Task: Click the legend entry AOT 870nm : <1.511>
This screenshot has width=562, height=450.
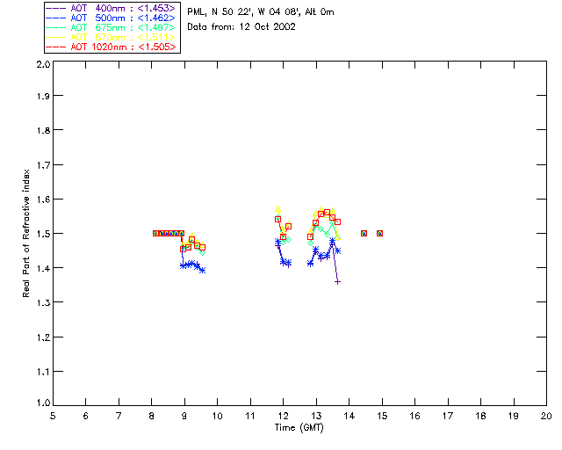Action: click(x=112, y=37)
